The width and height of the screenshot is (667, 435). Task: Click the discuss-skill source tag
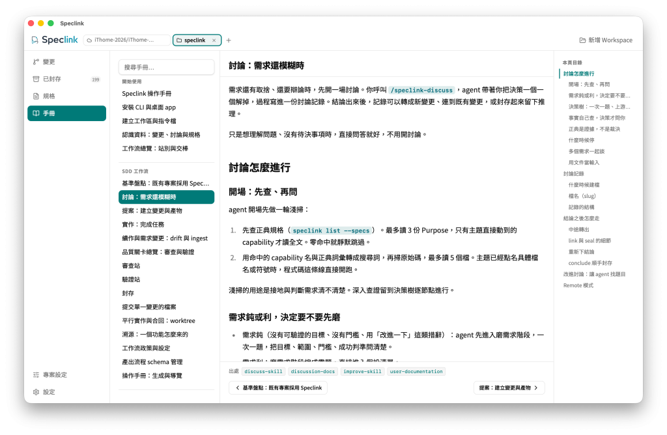[x=263, y=372]
